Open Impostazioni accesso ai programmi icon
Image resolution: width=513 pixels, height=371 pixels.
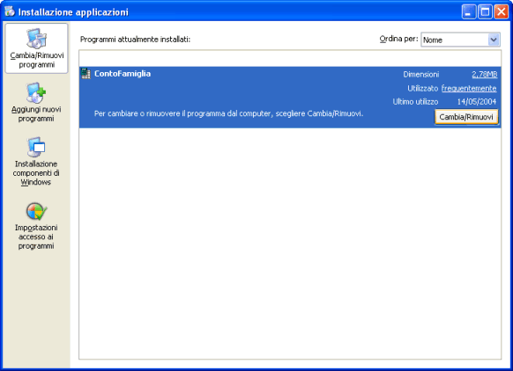tap(36, 212)
